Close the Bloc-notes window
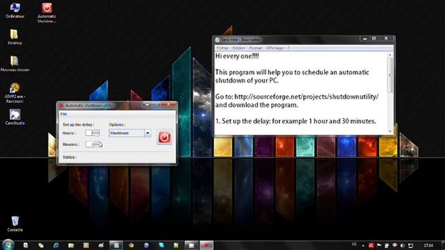 (x=386, y=38)
